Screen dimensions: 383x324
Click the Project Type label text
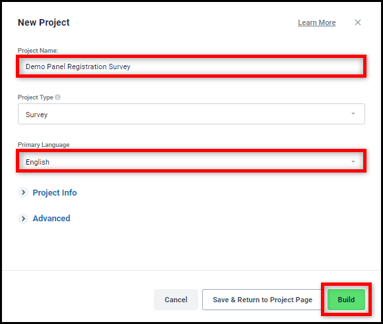pyautogui.click(x=36, y=97)
